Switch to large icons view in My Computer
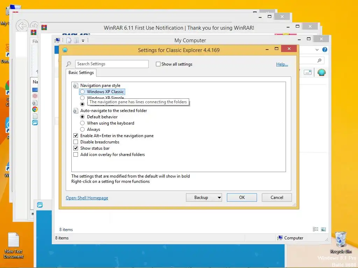358x268 pixels. click(323, 229)
